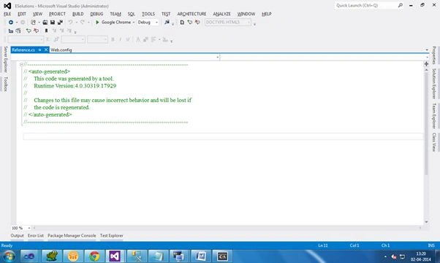Open the WINDOW menu
The image size is (440, 263).
(x=246, y=14)
